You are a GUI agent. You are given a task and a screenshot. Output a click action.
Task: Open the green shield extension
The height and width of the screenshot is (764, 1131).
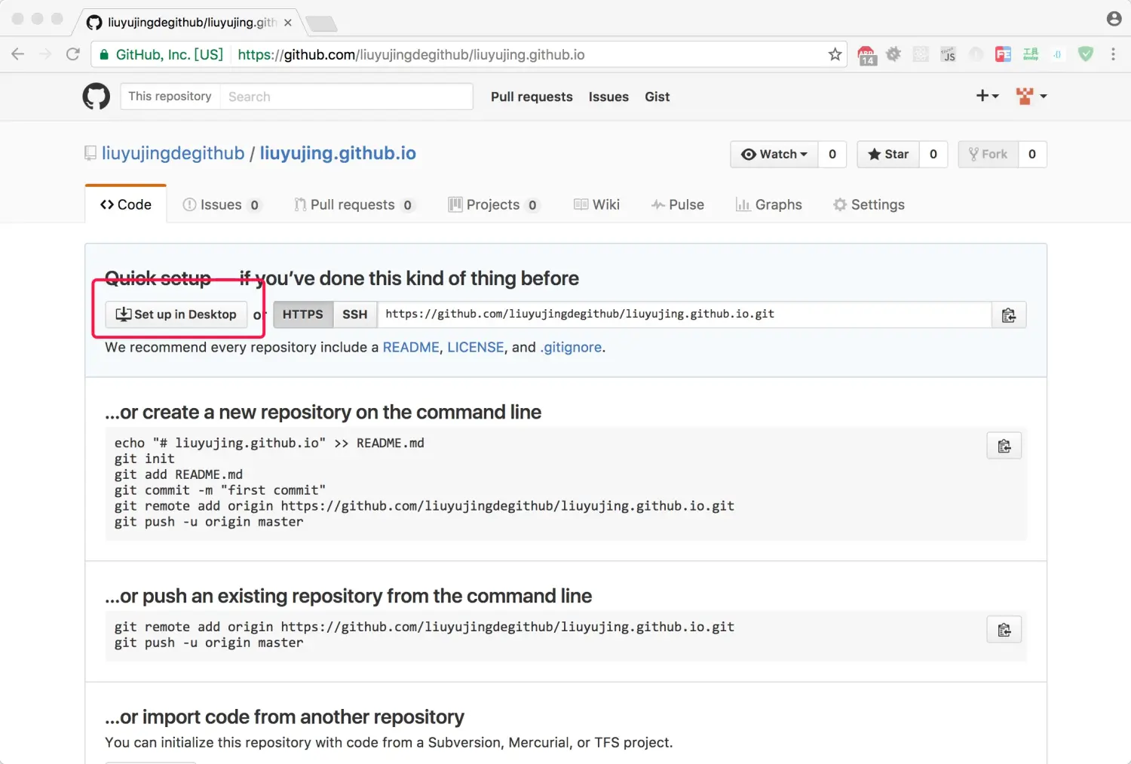pos(1086,54)
